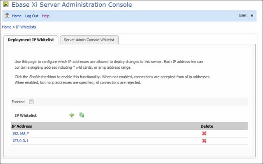The image size is (263, 164).
Task: Log Out of the administration console
Action: point(32,16)
